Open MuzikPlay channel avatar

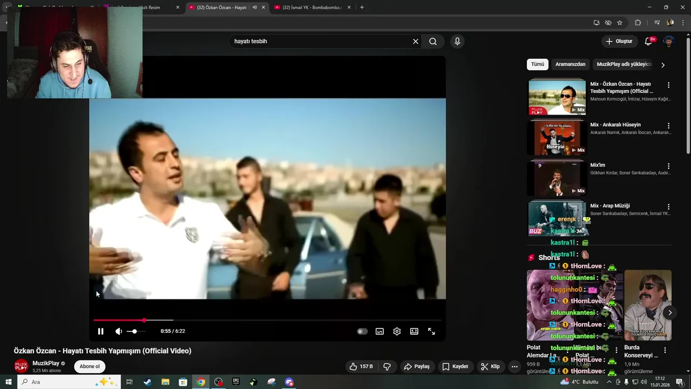21,366
